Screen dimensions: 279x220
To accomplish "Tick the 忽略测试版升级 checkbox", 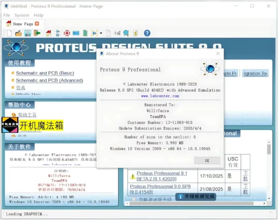I will click(134, 199).
